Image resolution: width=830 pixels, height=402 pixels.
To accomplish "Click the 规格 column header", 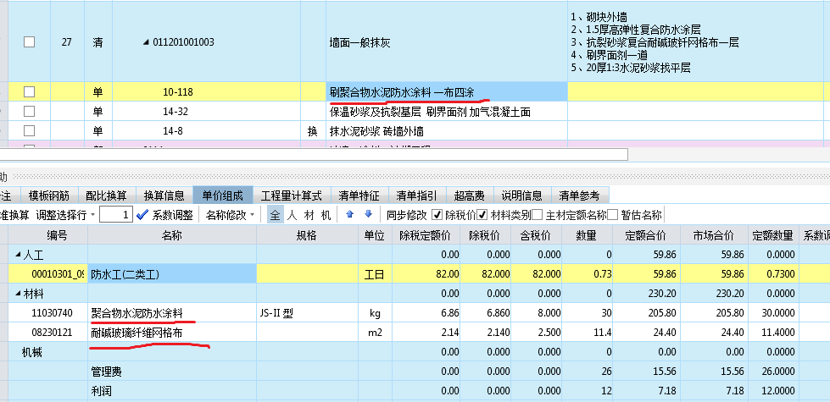I will pos(307,235).
